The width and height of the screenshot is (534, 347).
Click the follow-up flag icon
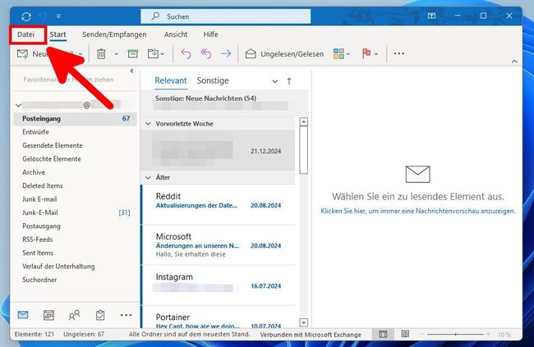pos(366,53)
